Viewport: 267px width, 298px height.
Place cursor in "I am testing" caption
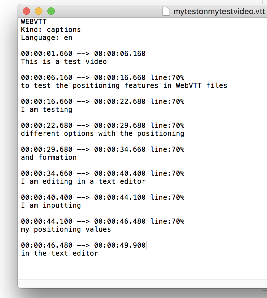(x=46, y=110)
